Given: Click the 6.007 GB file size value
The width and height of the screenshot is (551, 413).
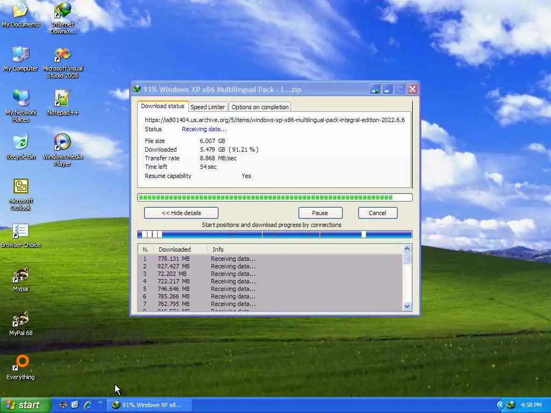Looking at the screenshot, I should 212,141.
